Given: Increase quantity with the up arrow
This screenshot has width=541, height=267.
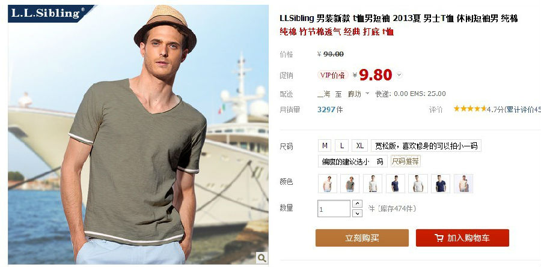Looking at the screenshot, I should point(357,203).
